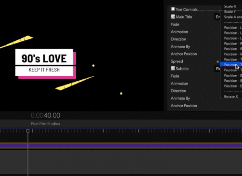The image size is (242, 176).
Task: Click the 90's LOVE title in viewer
Action: point(44,59)
